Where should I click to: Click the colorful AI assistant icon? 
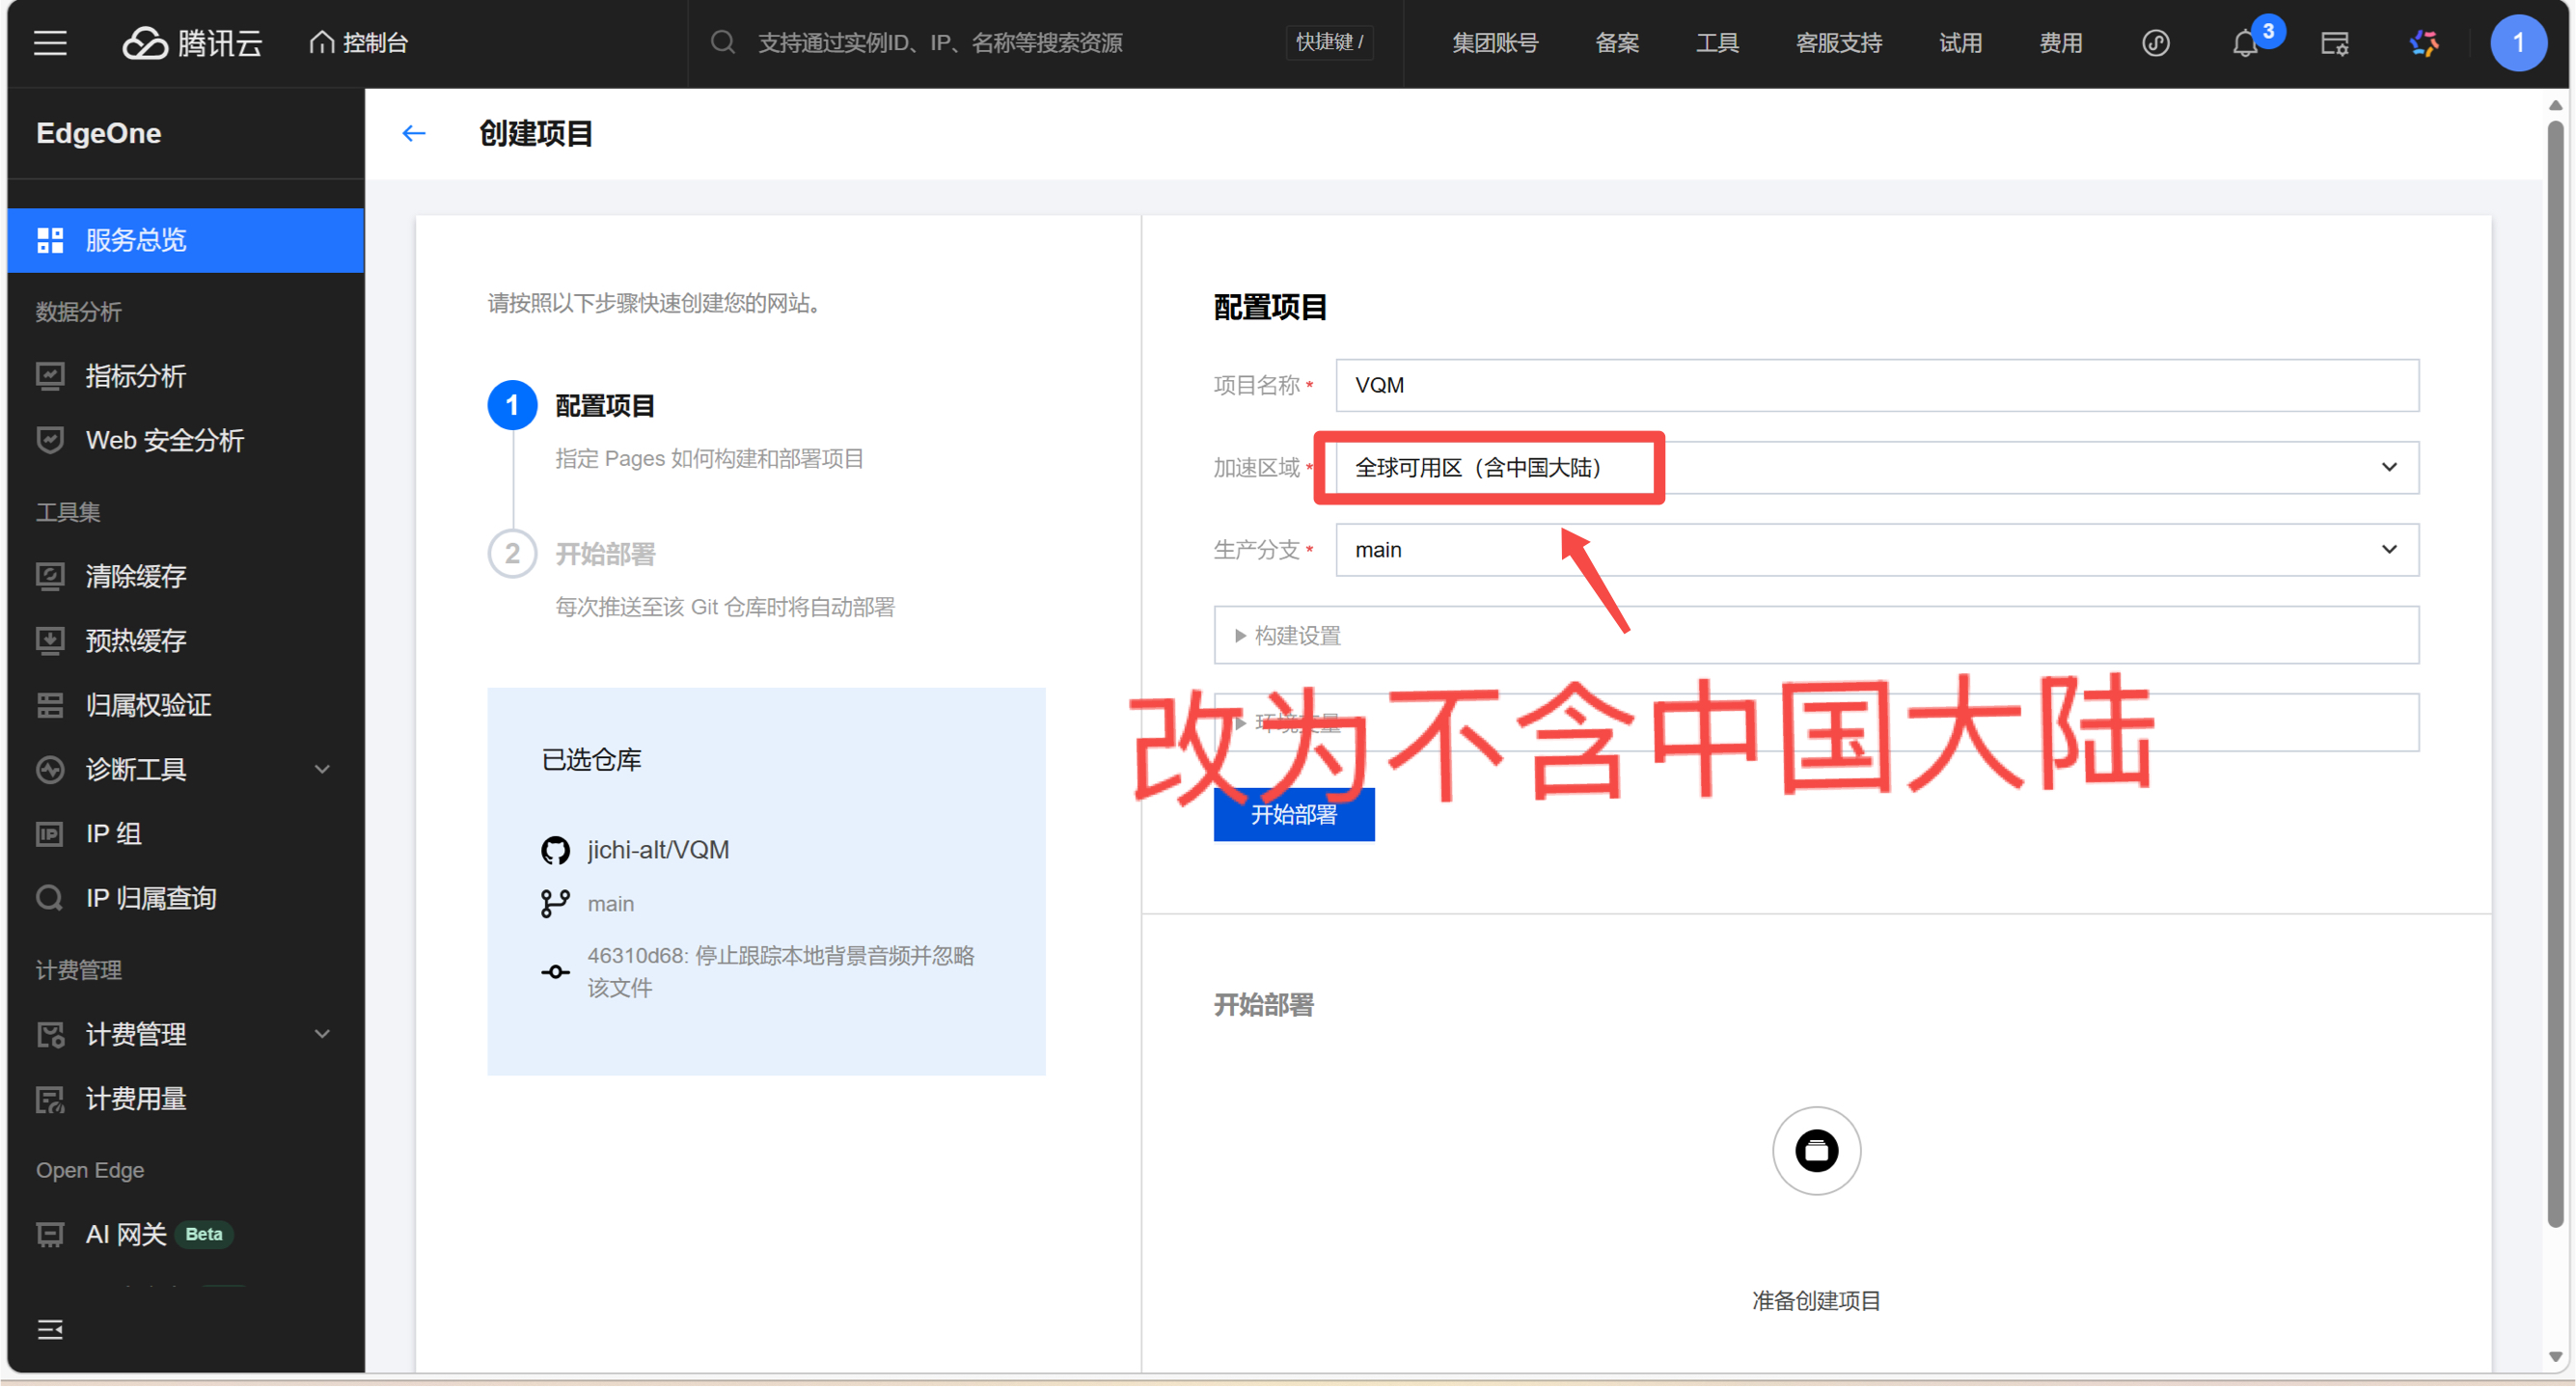tap(2424, 43)
